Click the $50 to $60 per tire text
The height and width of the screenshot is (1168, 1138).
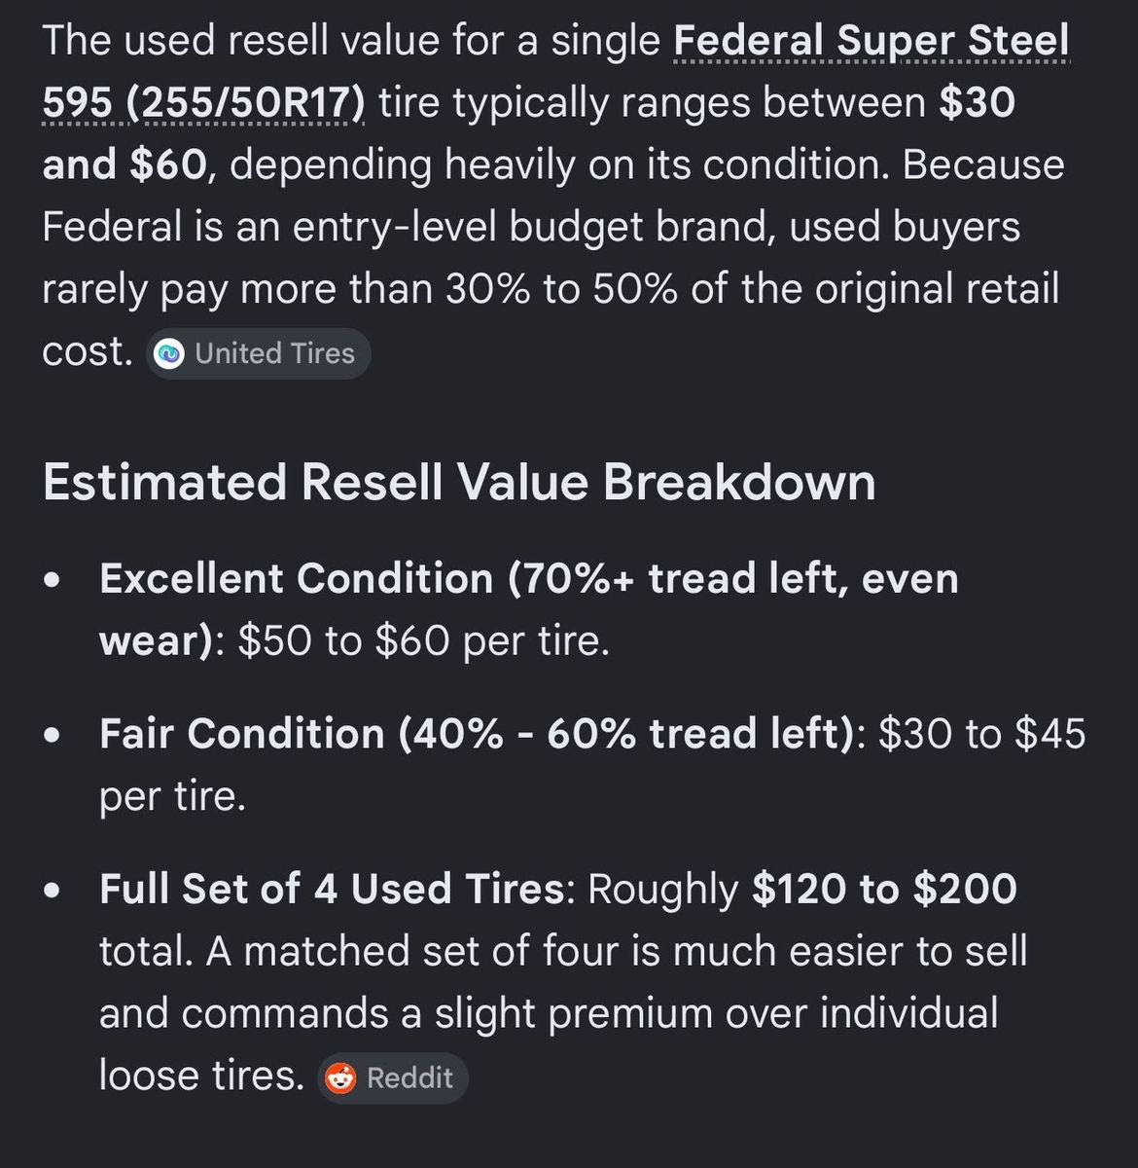pos(424,641)
